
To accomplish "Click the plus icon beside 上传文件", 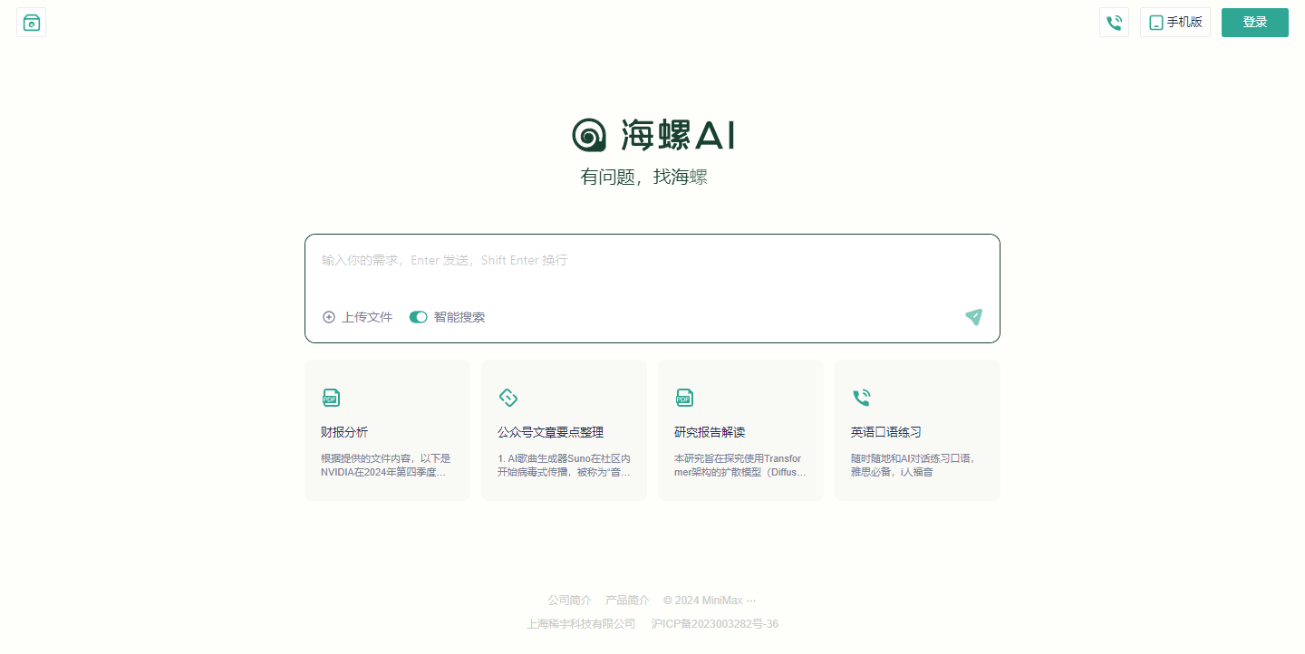I will point(329,317).
